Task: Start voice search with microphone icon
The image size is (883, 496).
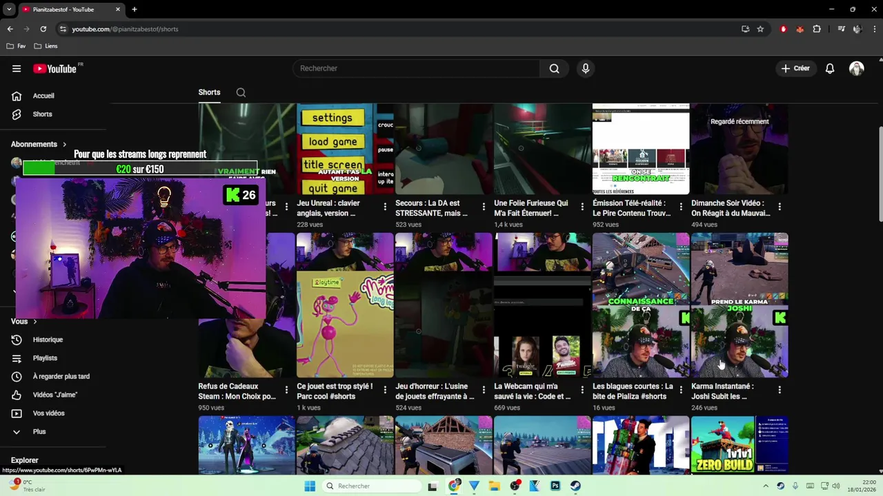Action: (x=586, y=68)
